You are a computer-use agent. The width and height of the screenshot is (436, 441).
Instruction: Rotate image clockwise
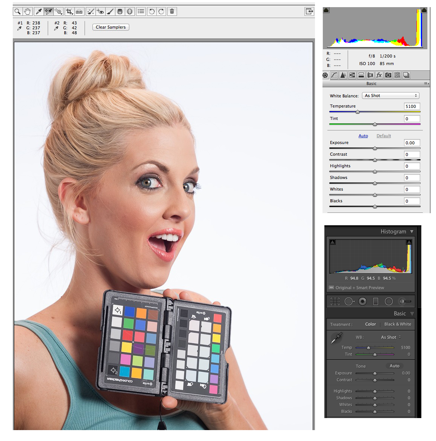(x=161, y=12)
